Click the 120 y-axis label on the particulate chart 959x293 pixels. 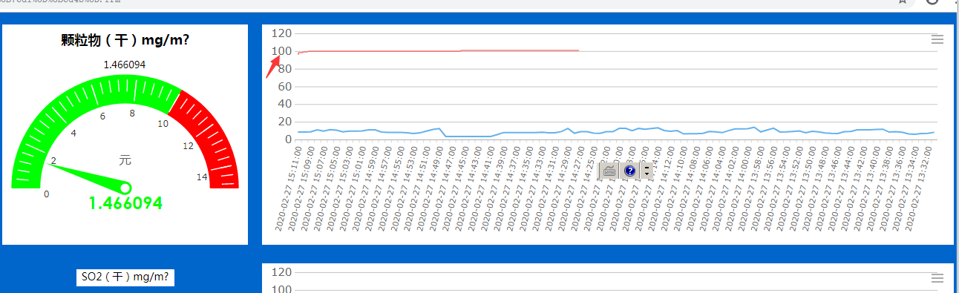(281, 33)
